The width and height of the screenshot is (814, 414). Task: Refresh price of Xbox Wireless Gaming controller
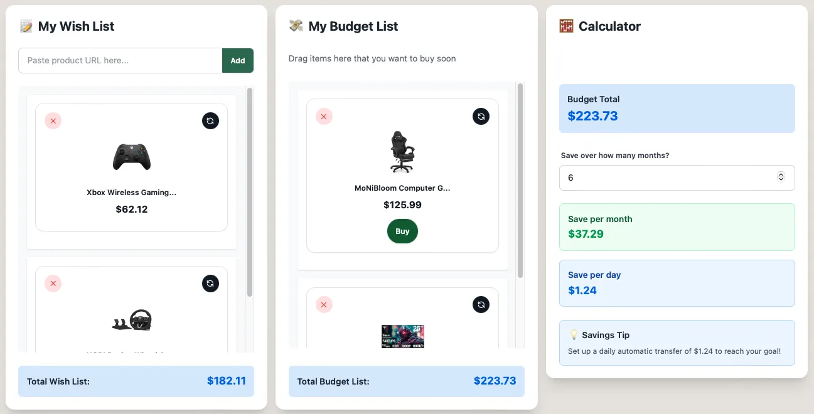click(x=210, y=120)
